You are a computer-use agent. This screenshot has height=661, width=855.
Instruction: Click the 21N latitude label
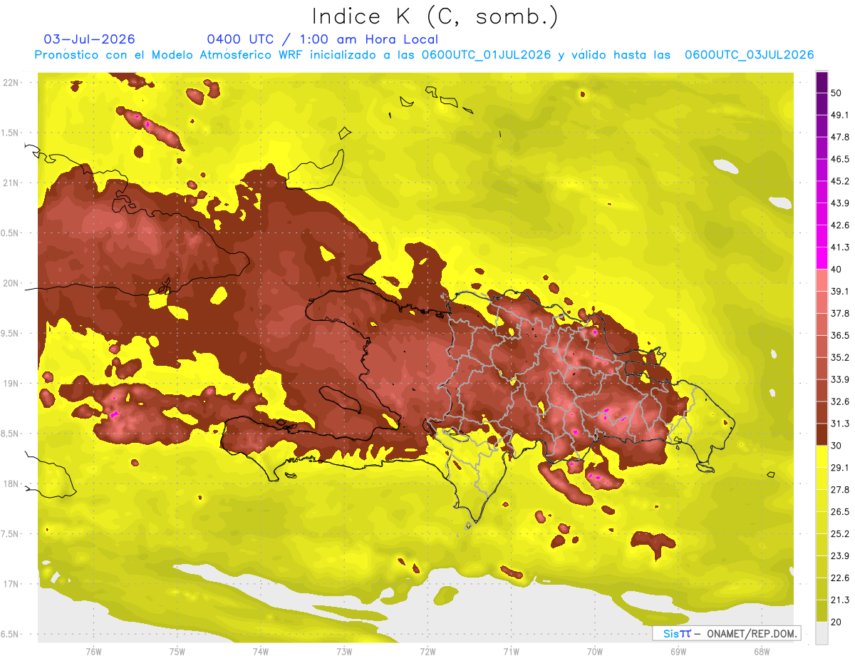click(x=12, y=183)
